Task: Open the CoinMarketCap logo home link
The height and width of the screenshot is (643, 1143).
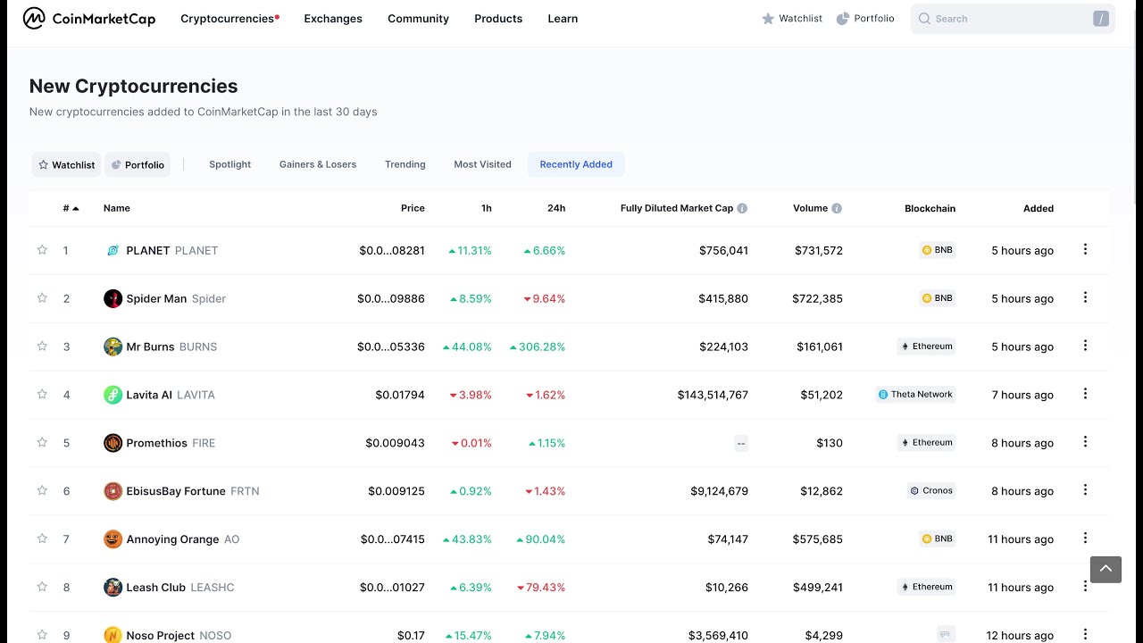Action: point(89,19)
